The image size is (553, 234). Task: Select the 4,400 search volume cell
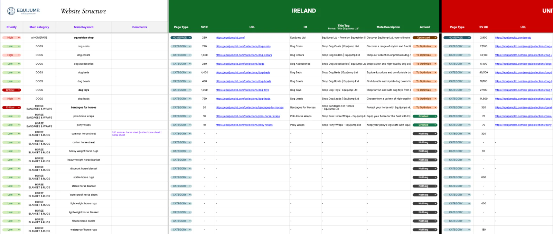coord(204,72)
